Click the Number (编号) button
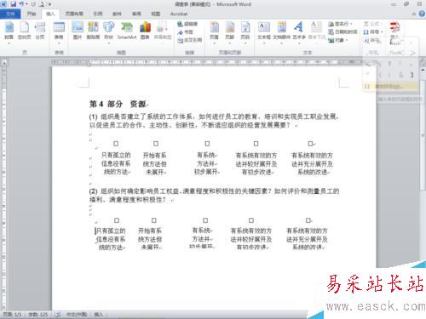426x319 pixels. 372,40
